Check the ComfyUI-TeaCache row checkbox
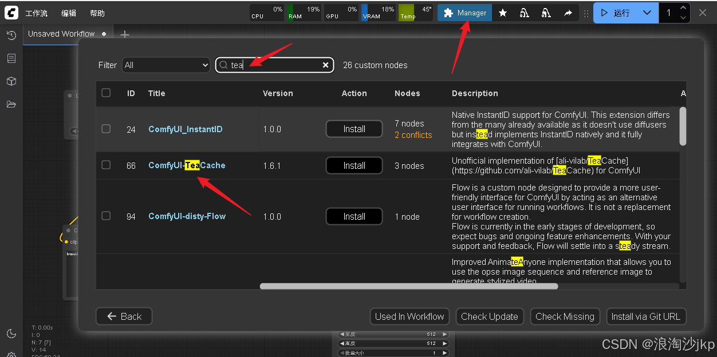Image resolution: width=717 pixels, height=357 pixels. tap(106, 165)
